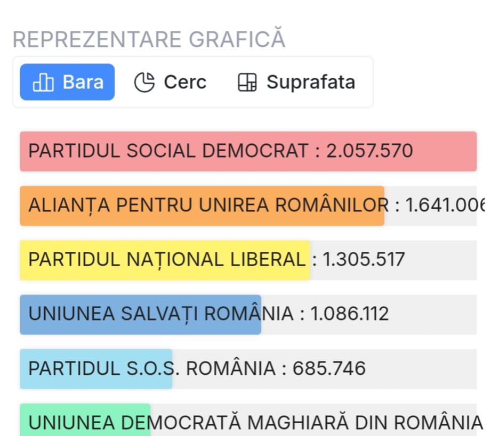Screen dimensions: 499x436
Task: Click the gray remainder of the S.O.S. România bar
Action: point(325,369)
